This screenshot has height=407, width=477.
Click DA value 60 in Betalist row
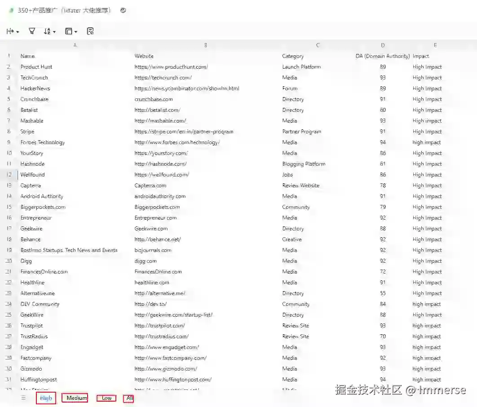click(383, 110)
